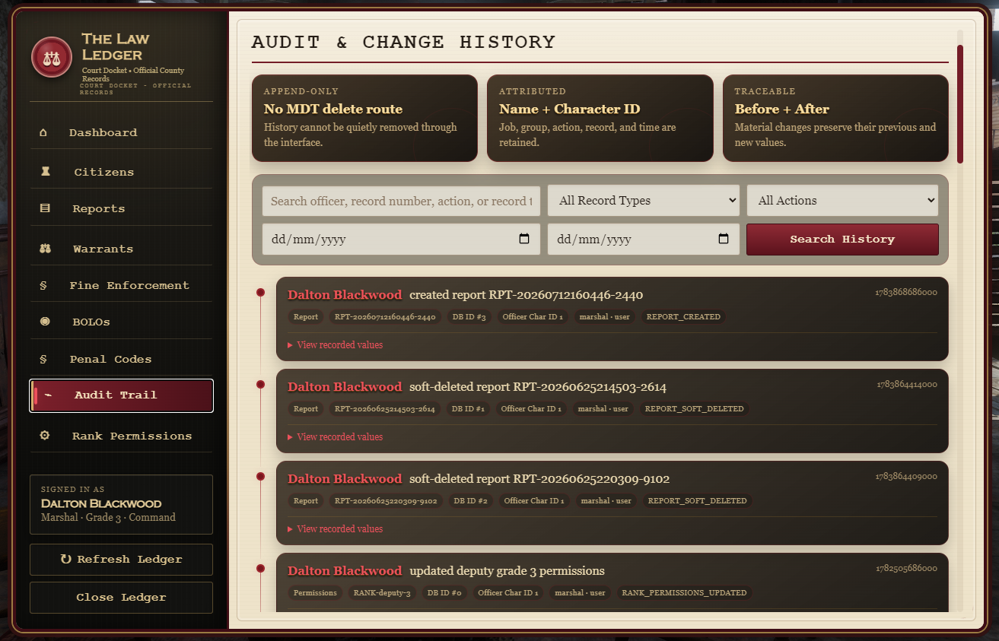Viewport: 999px width, 641px height.
Task: Expand recorded values for RPT-20260625220309-9102 entry
Action: (x=335, y=528)
